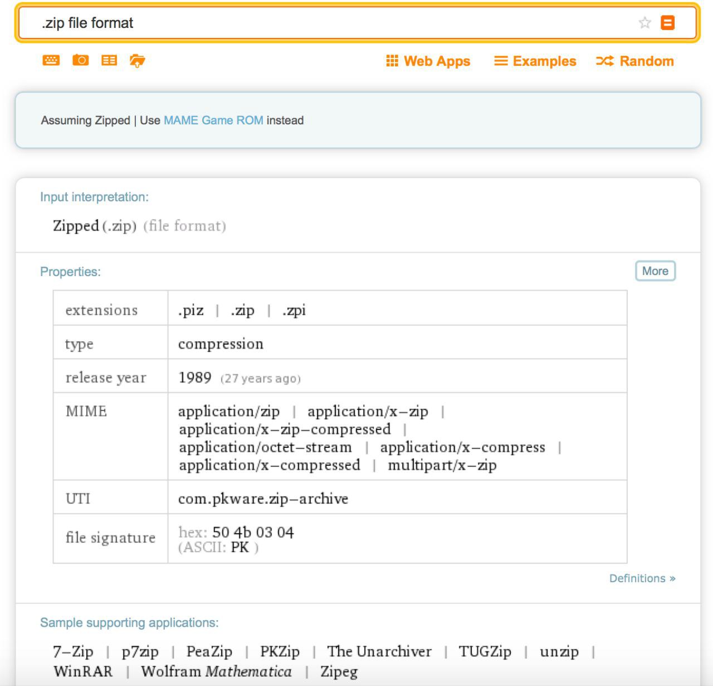
Task: Click the More button in Properties
Action: click(655, 271)
